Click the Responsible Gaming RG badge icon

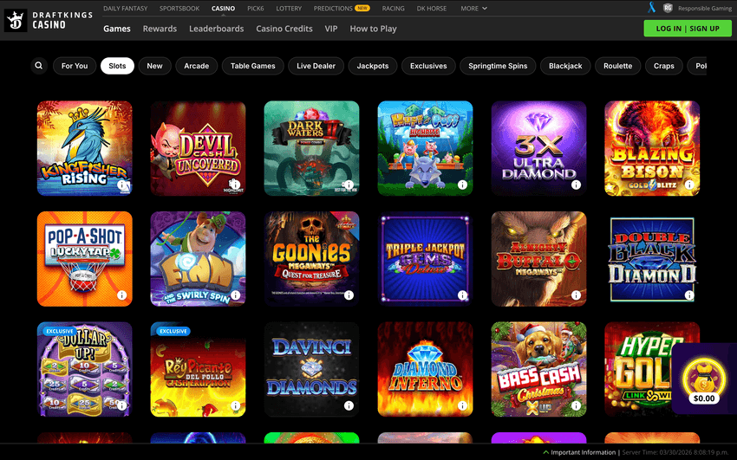tap(668, 8)
